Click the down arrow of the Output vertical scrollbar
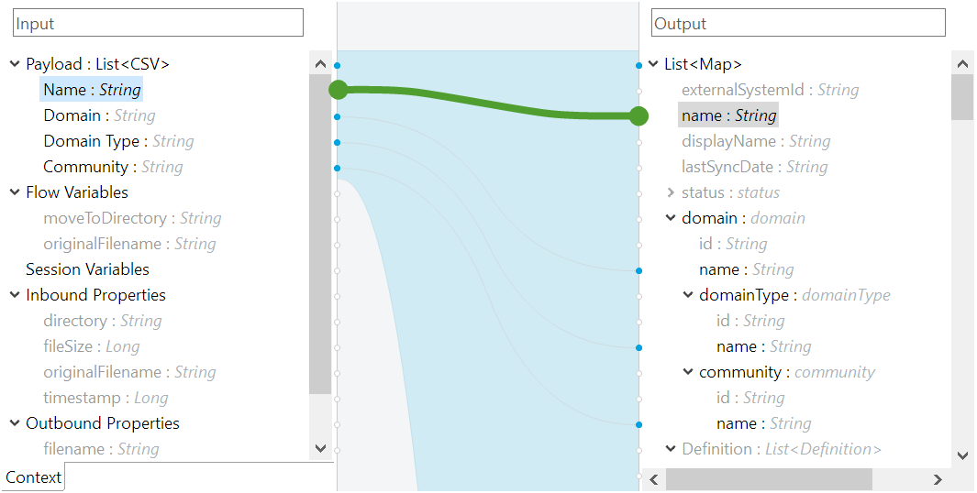This screenshot has height=493, width=977. tap(962, 455)
